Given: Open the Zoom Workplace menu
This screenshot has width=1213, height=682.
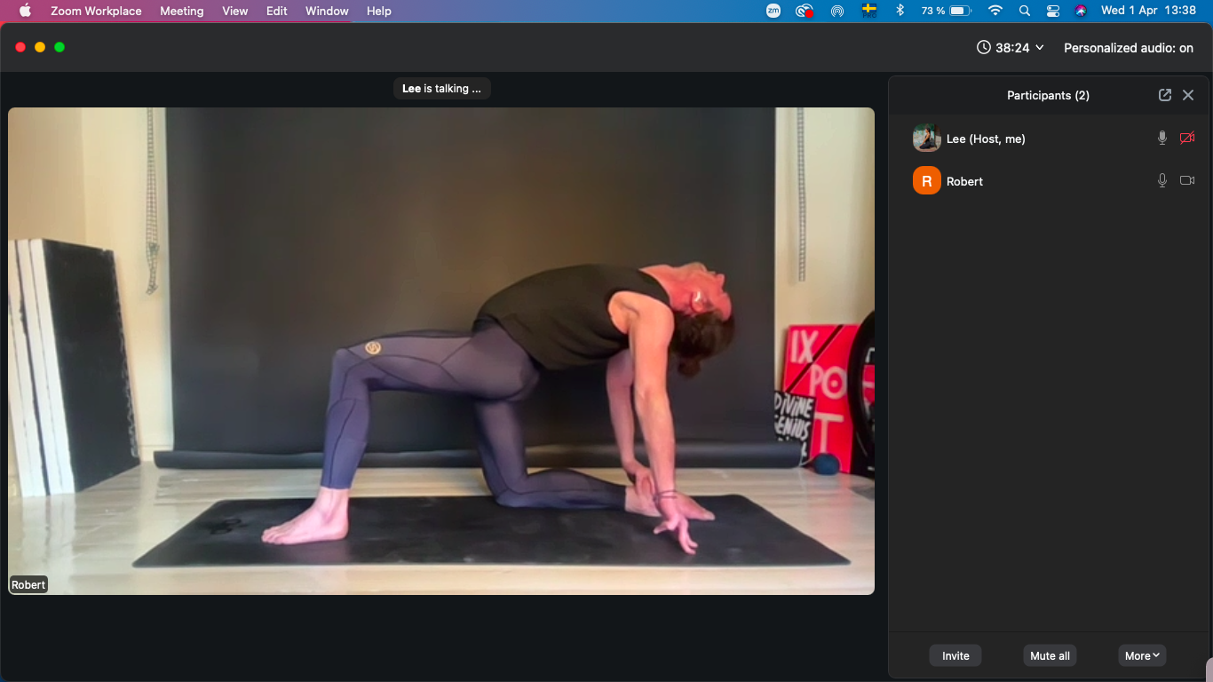Looking at the screenshot, I should (x=96, y=11).
